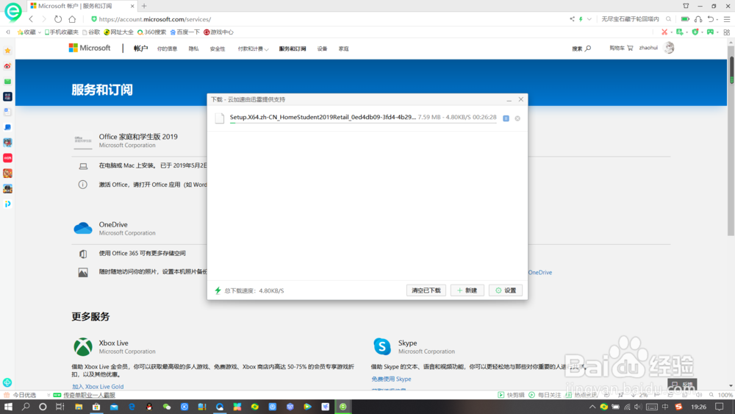Screen dimensions: 735x414
Task: Go back in browser
Action: coord(31,19)
